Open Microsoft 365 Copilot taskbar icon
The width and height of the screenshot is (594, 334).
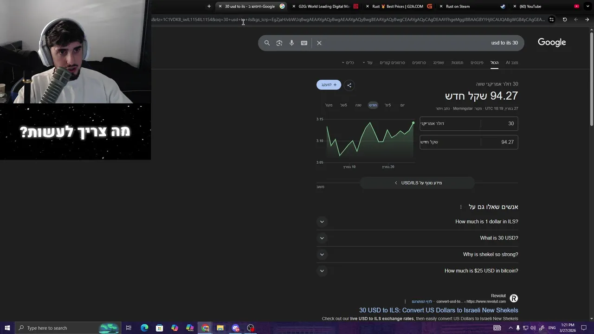pyautogui.click(x=190, y=328)
